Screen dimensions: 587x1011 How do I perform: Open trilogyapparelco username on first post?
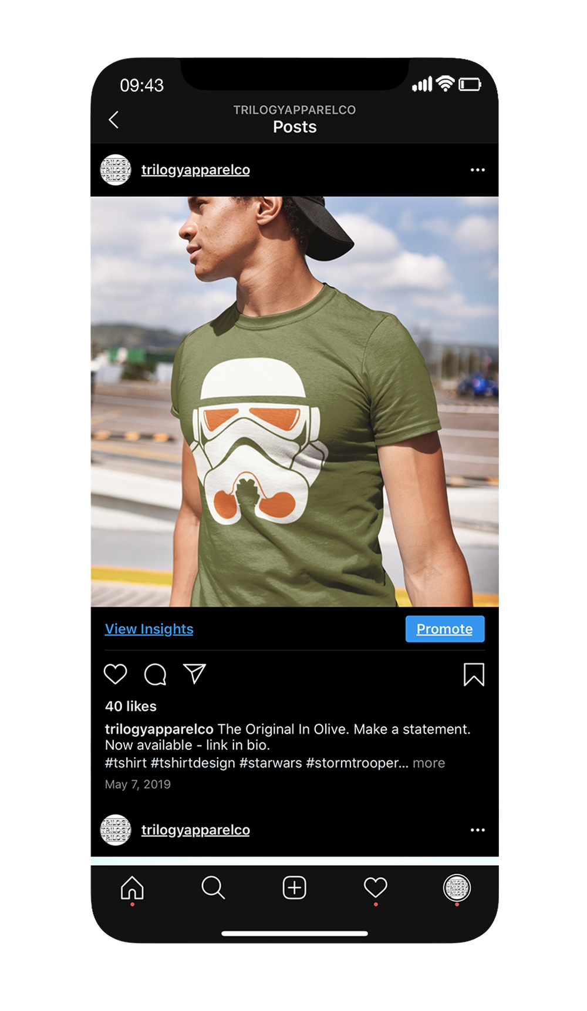click(x=195, y=170)
